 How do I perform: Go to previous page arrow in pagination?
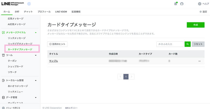(120, 77)
